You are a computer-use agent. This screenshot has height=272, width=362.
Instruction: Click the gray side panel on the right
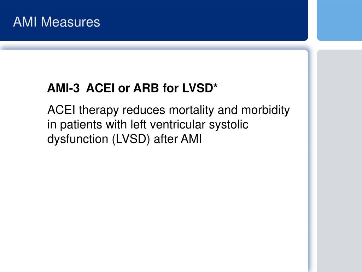(339, 161)
